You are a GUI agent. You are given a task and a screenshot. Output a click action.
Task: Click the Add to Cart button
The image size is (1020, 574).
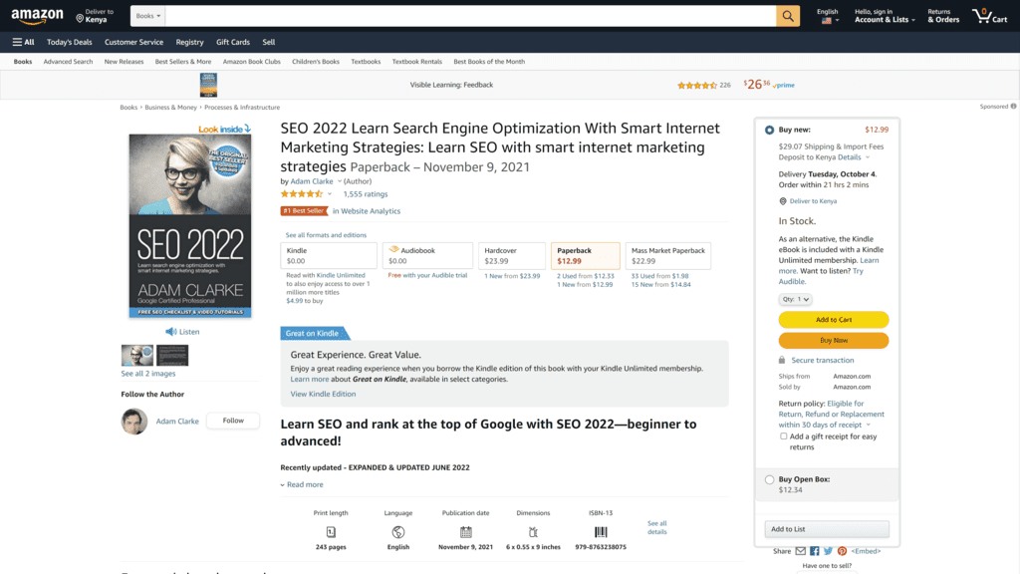pos(834,320)
